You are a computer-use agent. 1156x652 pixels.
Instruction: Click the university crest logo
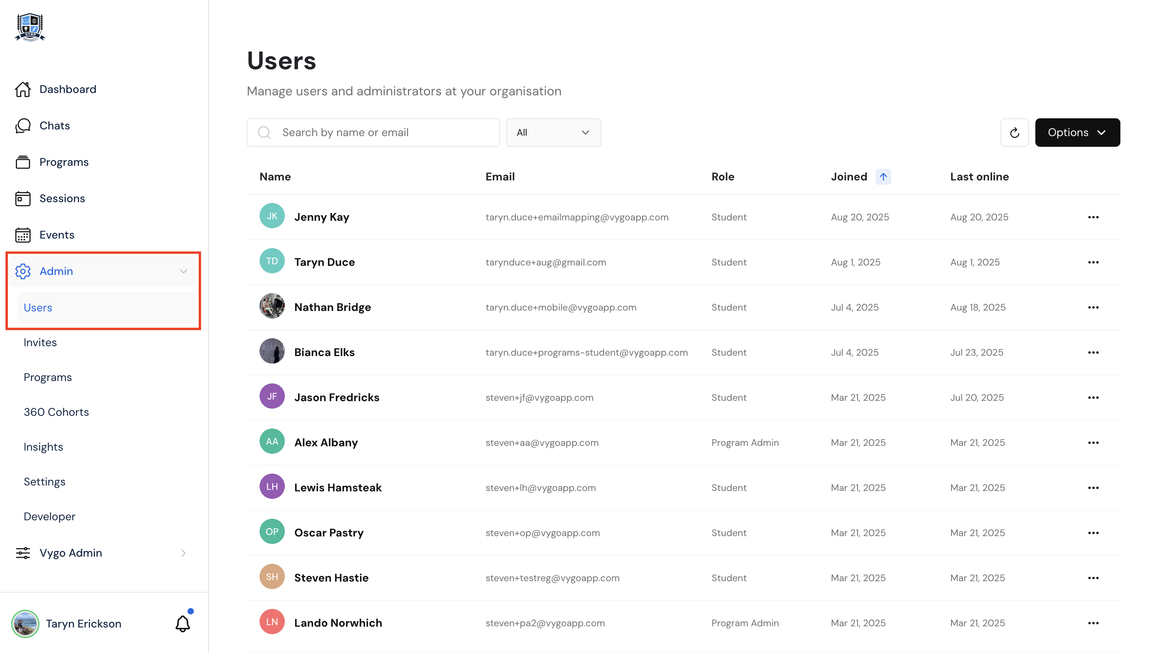point(30,27)
